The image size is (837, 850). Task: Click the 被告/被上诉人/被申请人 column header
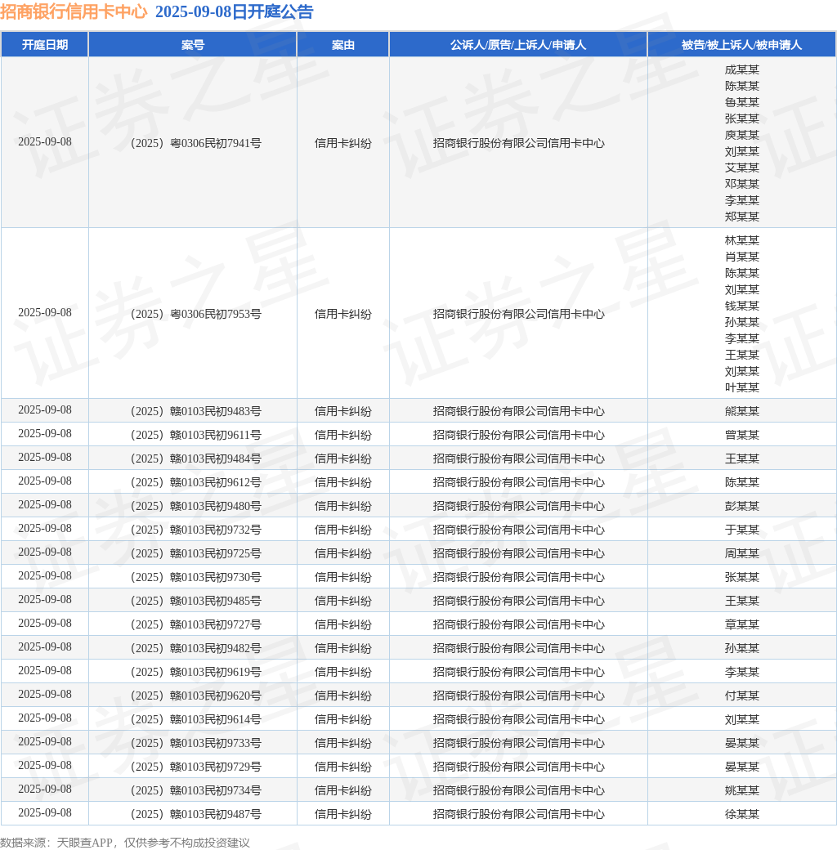click(x=741, y=44)
